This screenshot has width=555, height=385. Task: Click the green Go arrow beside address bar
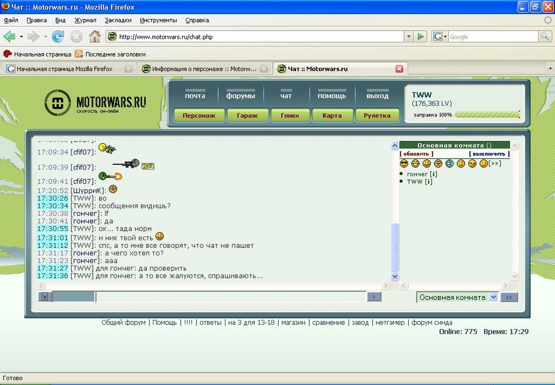(x=421, y=36)
